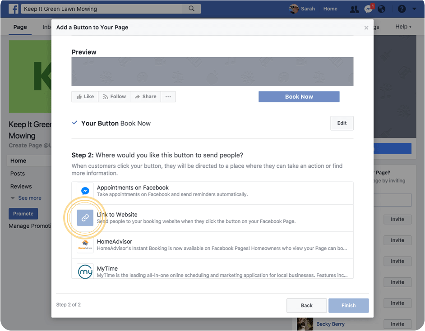The width and height of the screenshot is (425, 331).
Task: Select the MyTime logo icon
Action: [85, 271]
